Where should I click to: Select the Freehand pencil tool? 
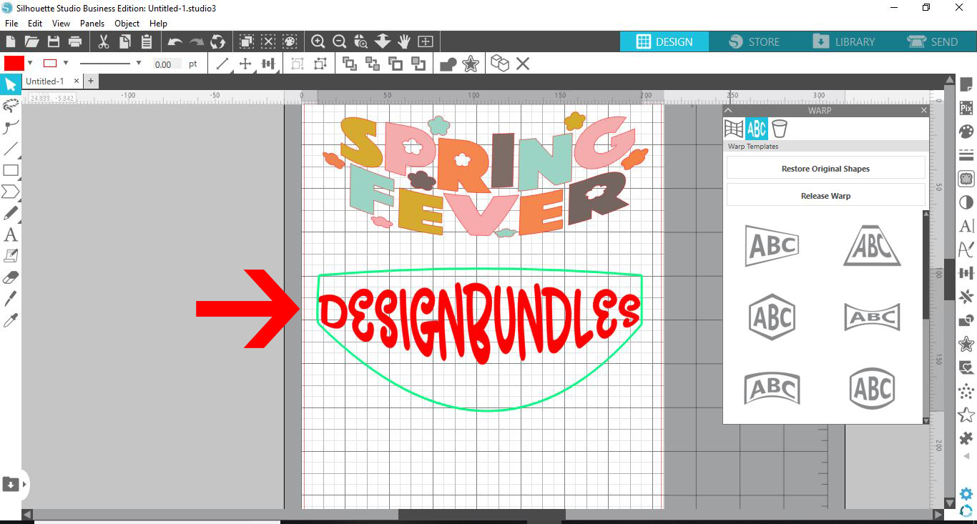[10, 213]
